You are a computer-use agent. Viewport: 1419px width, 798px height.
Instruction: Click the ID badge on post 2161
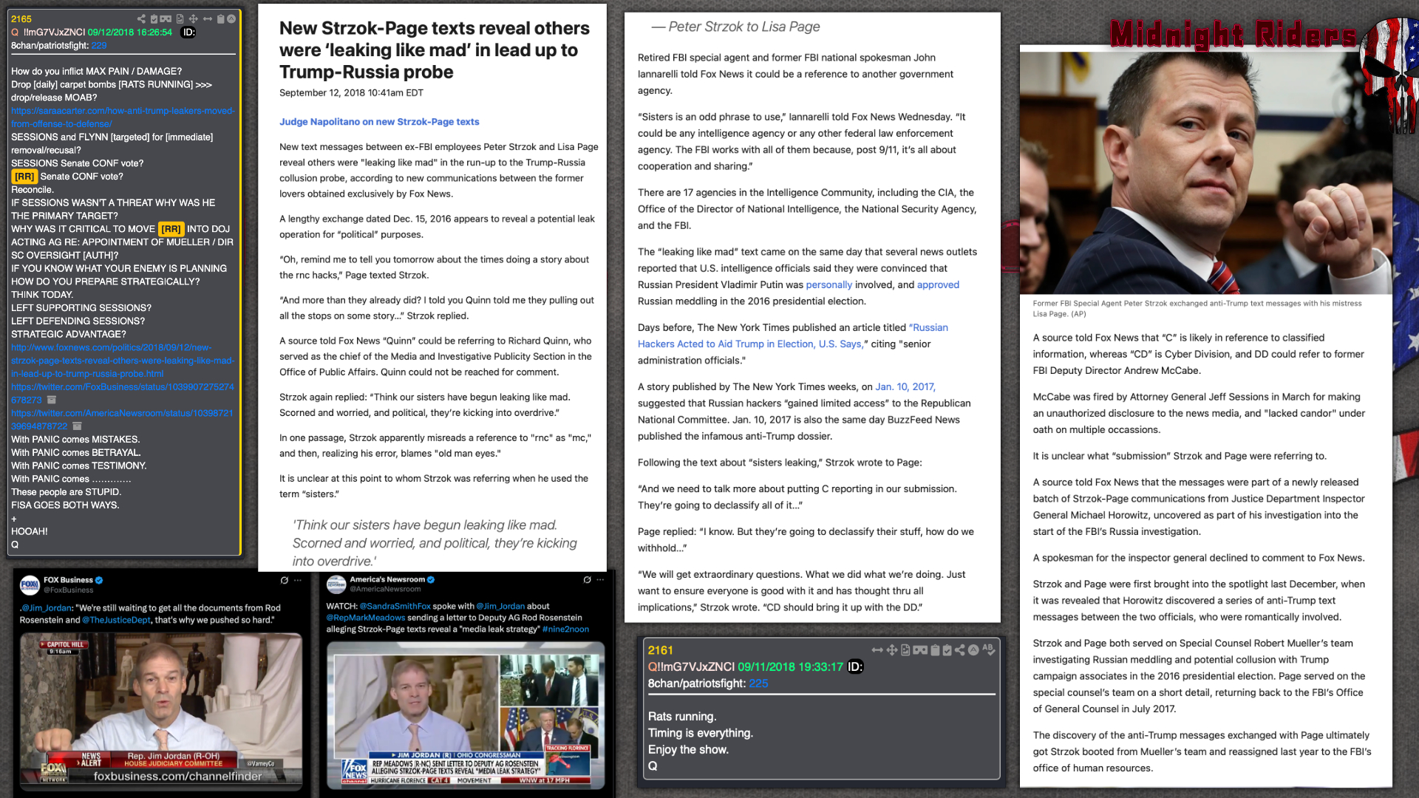(855, 666)
